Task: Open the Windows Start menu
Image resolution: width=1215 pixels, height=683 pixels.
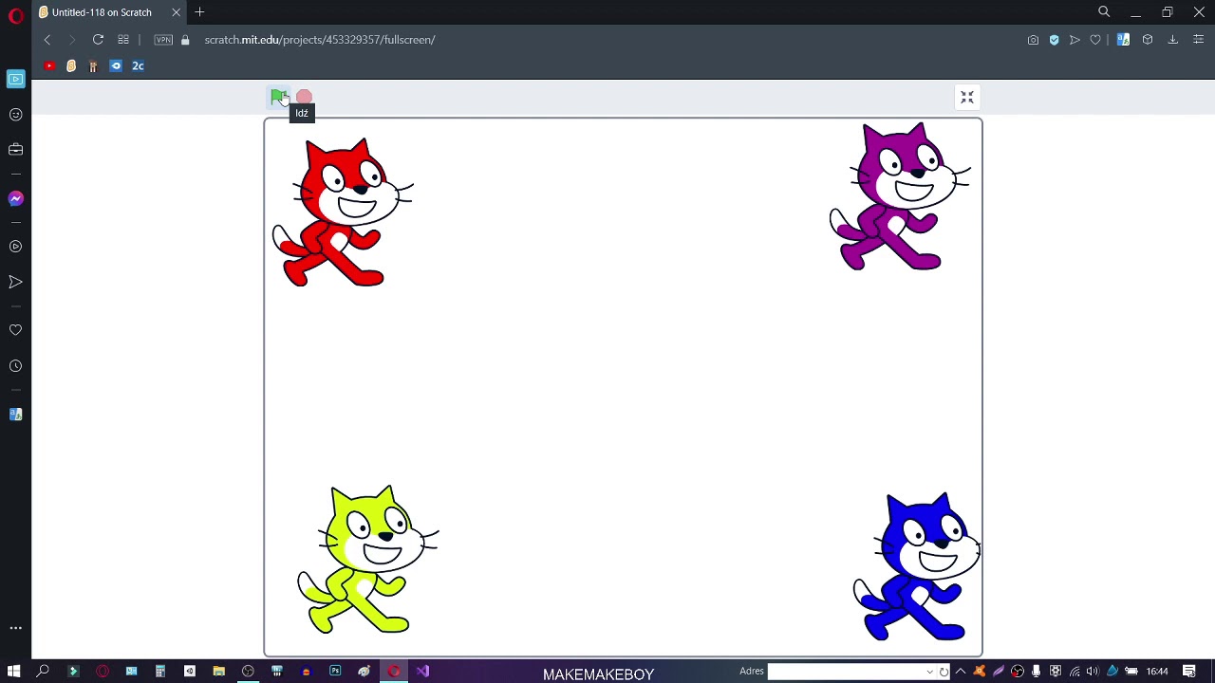Action: [x=14, y=671]
